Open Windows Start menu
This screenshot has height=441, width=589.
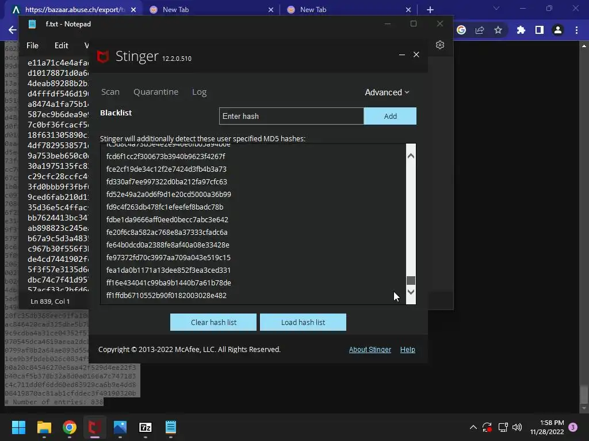pos(18,427)
